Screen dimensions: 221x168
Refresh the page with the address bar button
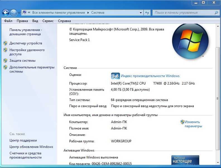[x=147, y=13]
